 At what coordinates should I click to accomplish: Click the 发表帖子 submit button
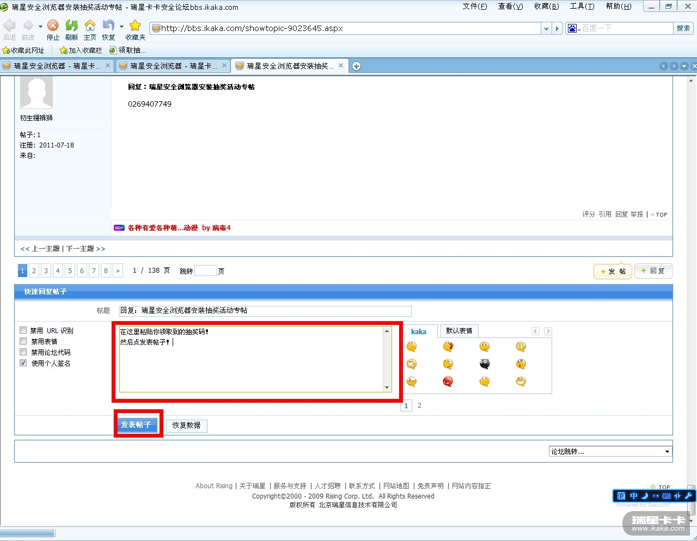pos(136,425)
